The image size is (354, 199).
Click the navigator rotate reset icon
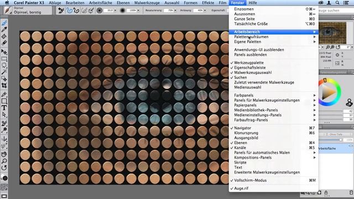(338, 47)
